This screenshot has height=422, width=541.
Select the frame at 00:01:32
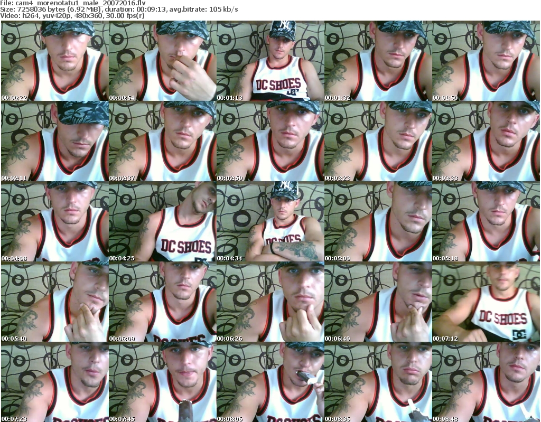[378, 61]
